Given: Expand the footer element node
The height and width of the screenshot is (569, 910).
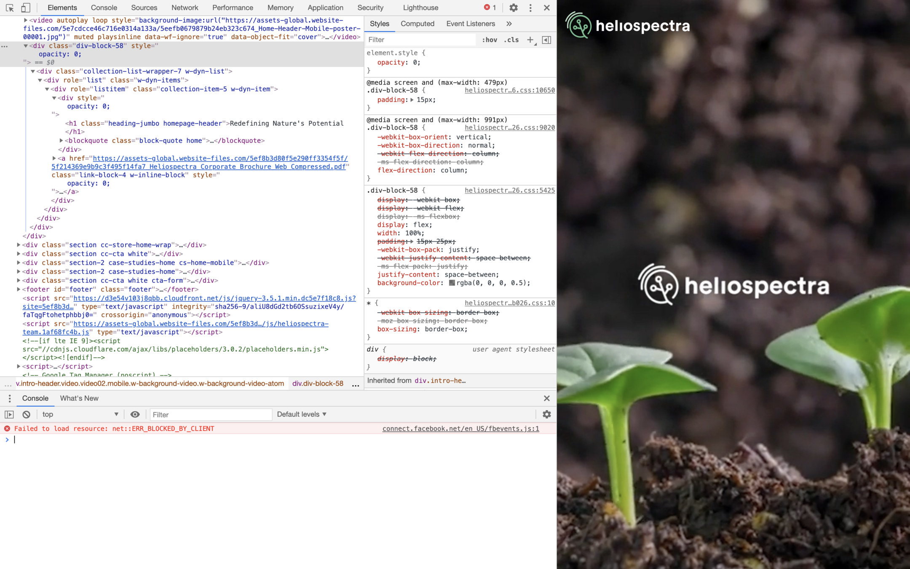Looking at the screenshot, I should coord(19,289).
